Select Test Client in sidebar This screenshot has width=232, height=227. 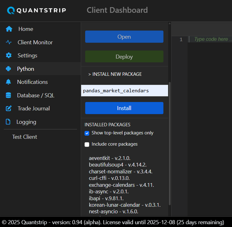click(x=25, y=137)
